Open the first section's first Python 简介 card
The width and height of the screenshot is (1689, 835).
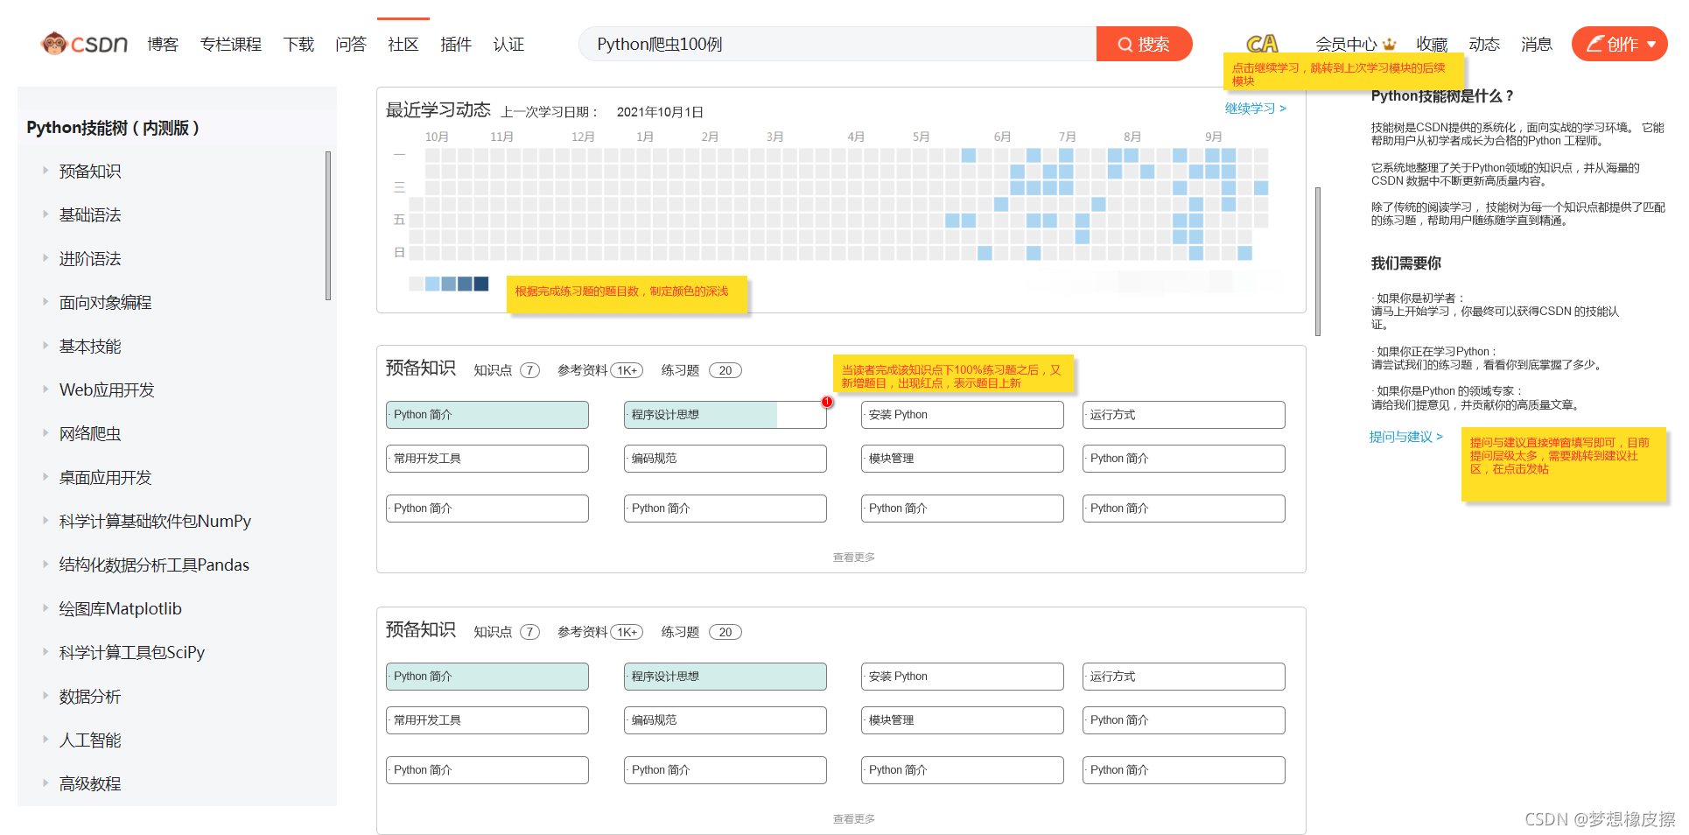click(487, 415)
